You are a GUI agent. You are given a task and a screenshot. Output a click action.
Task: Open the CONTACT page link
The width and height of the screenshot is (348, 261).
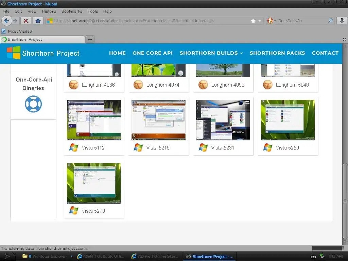click(x=325, y=53)
